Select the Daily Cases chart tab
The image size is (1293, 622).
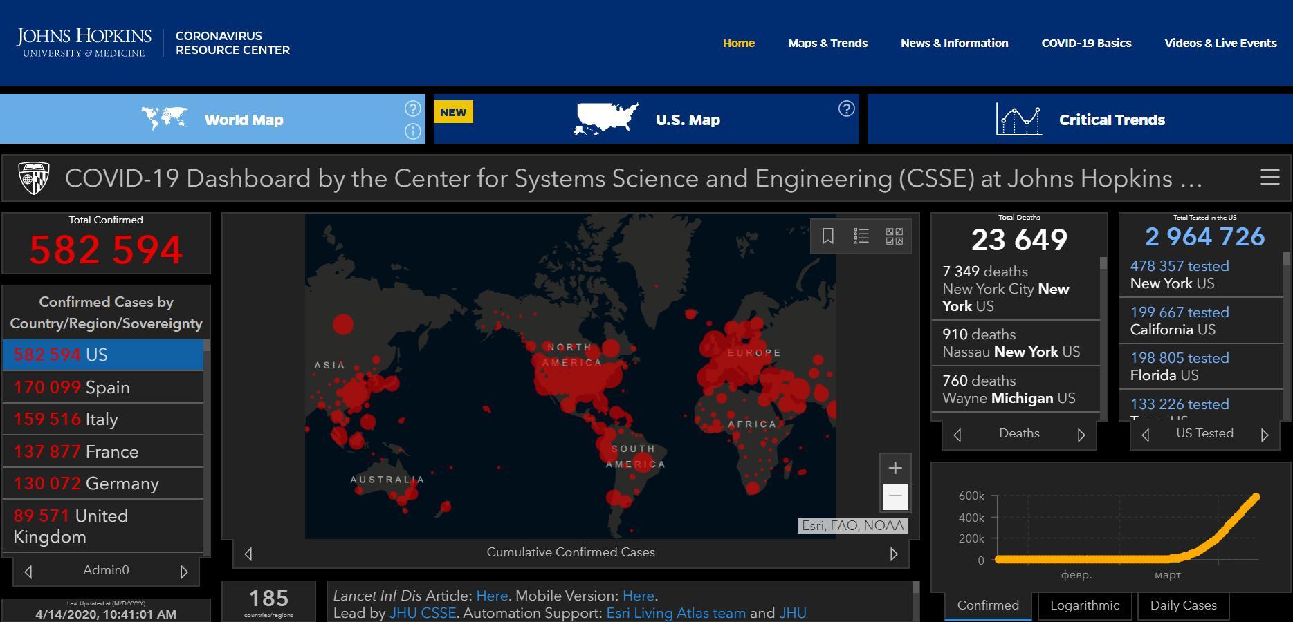(1183, 605)
